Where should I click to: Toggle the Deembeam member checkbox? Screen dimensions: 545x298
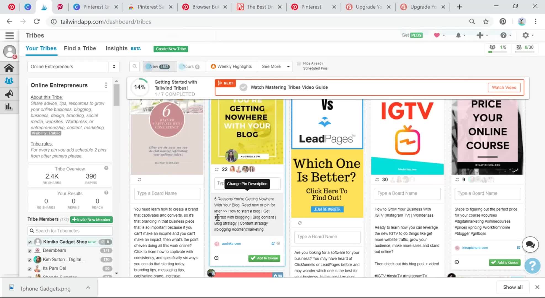[x=30, y=251]
